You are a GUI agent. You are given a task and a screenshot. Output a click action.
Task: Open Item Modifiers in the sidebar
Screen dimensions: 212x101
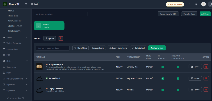(x=14, y=31)
